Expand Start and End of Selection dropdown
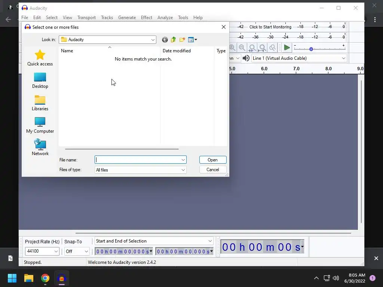383x287 pixels. point(210,241)
